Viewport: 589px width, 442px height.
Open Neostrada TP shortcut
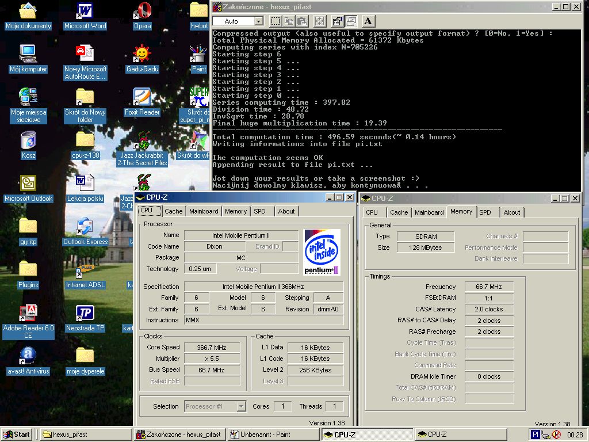click(85, 318)
